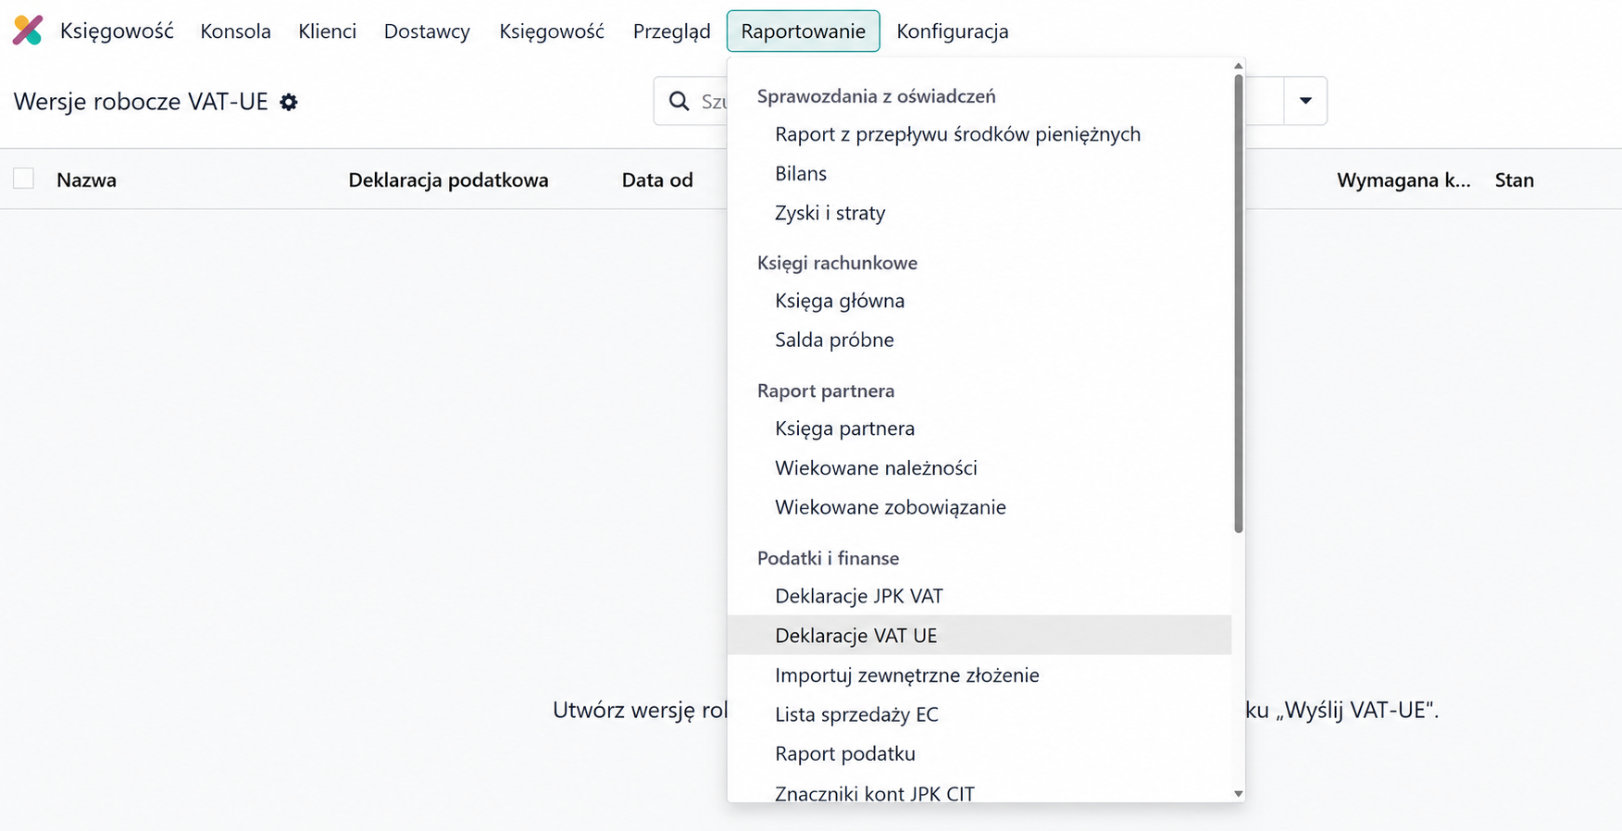Sort by the Stan column header
The image size is (1622, 831).
tap(1515, 180)
